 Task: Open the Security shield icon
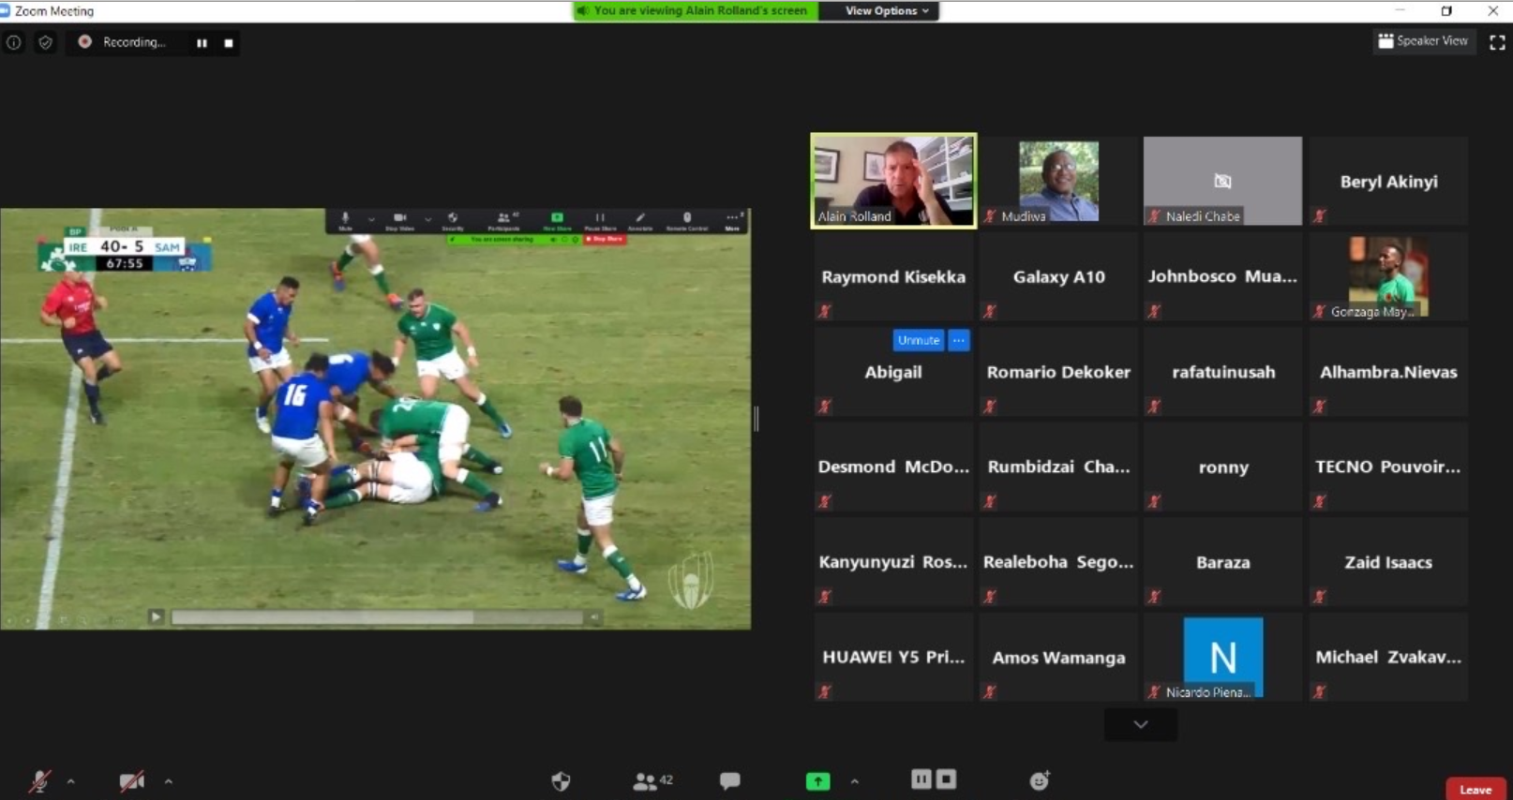coord(561,780)
